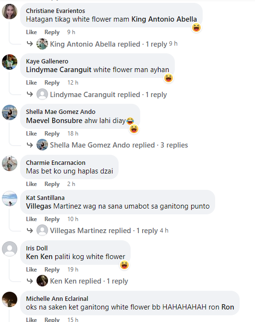
Task: Open tagged Lindymae Caranguit mention in Kaye's comment
Action: pos(59,70)
